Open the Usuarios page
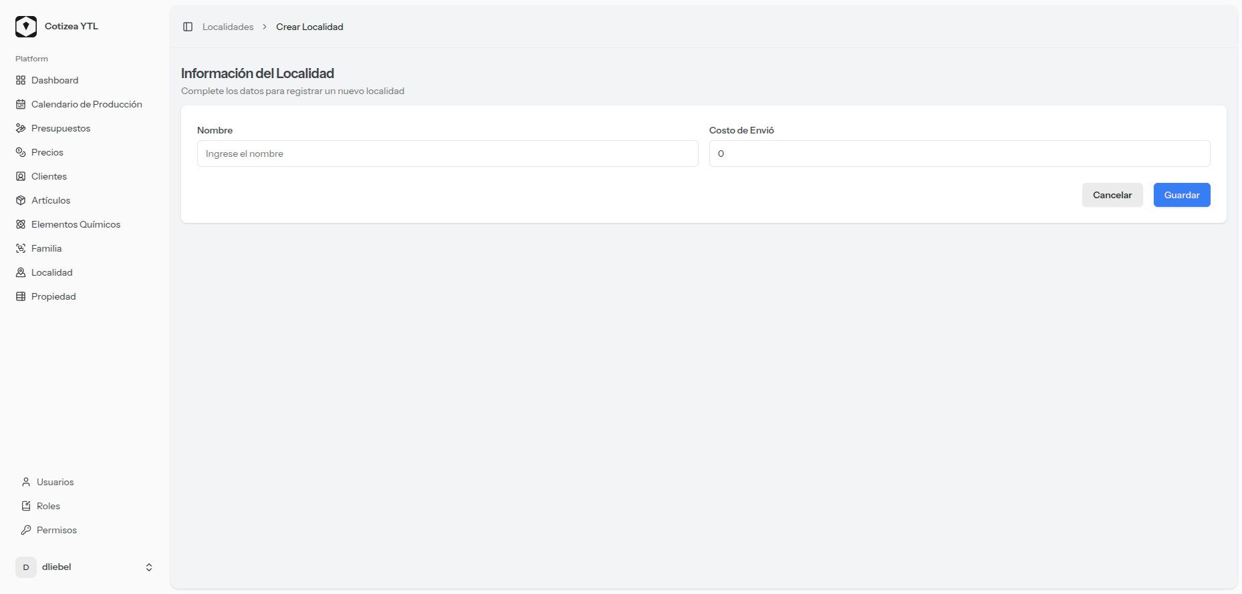The height and width of the screenshot is (594, 1242). click(x=55, y=482)
